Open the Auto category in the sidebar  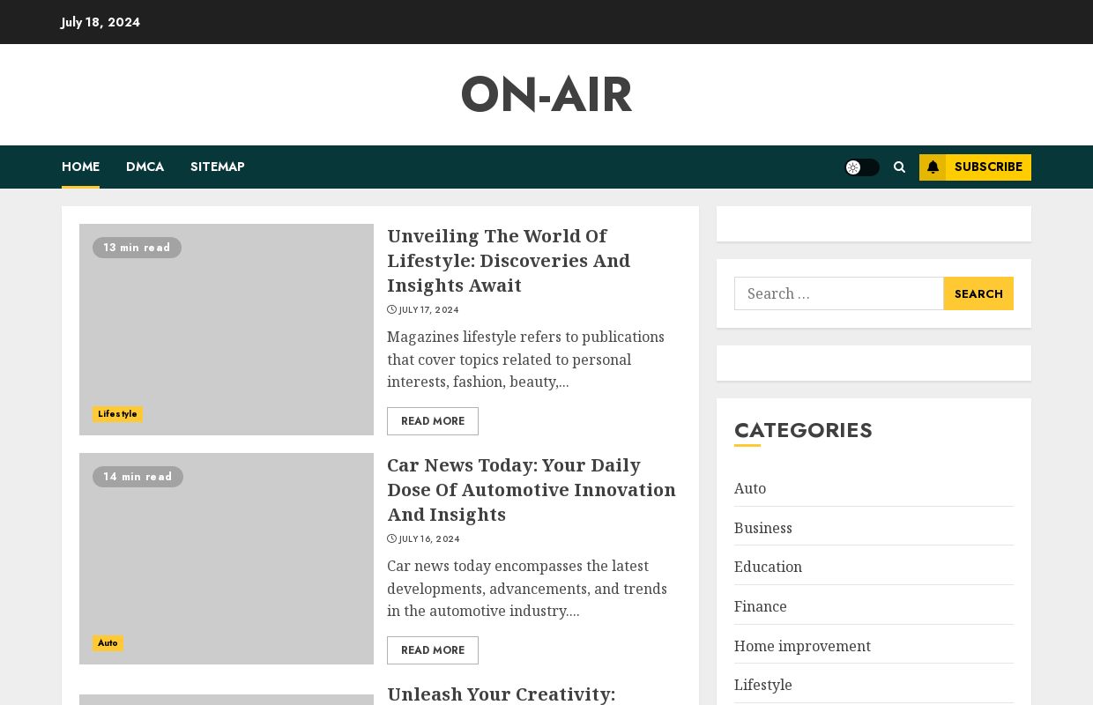[x=750, y=488]
